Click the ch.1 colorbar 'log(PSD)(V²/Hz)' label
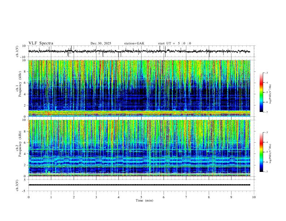286x221 pixels. click(270, 94)
